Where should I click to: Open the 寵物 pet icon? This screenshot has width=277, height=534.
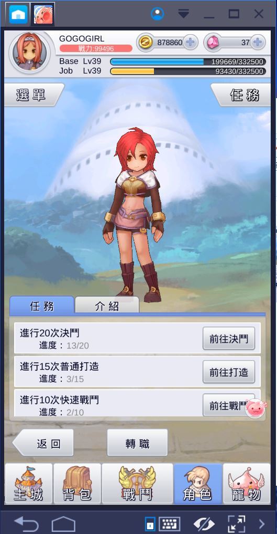[x=247, y=484]
